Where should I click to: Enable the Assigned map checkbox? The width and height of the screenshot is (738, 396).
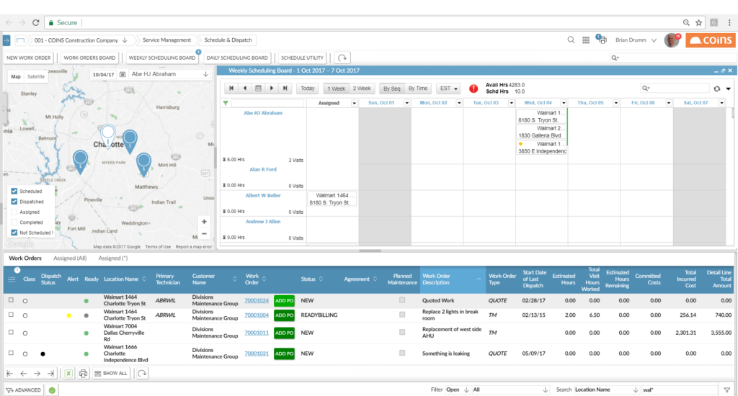click(x=14, y=212)
